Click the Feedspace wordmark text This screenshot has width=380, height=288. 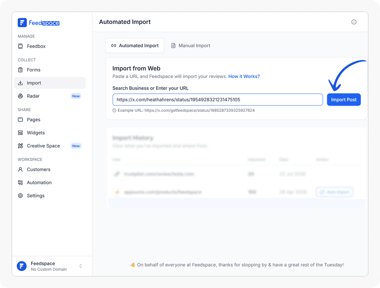(x=44, y=23)
